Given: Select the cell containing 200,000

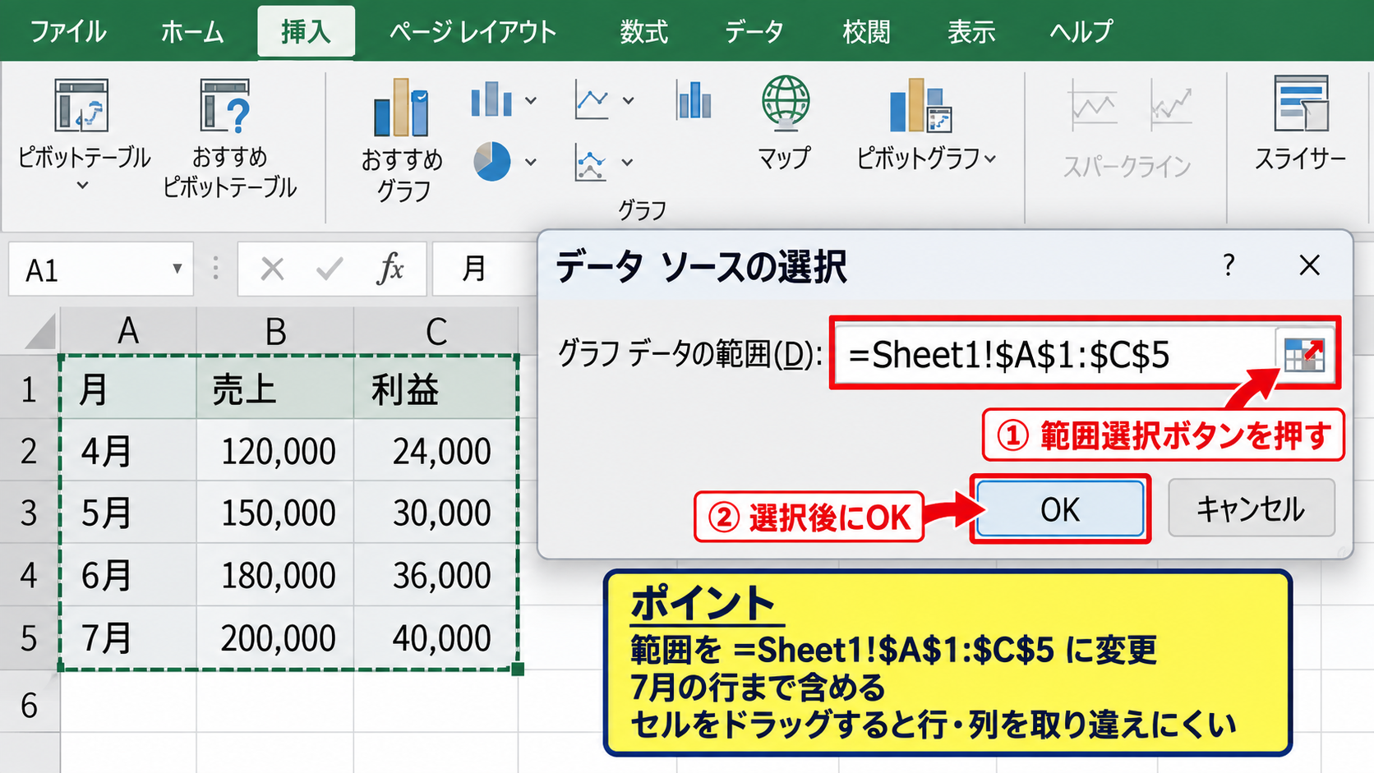Looking at the screenshot, I should (x=275, y=637).
